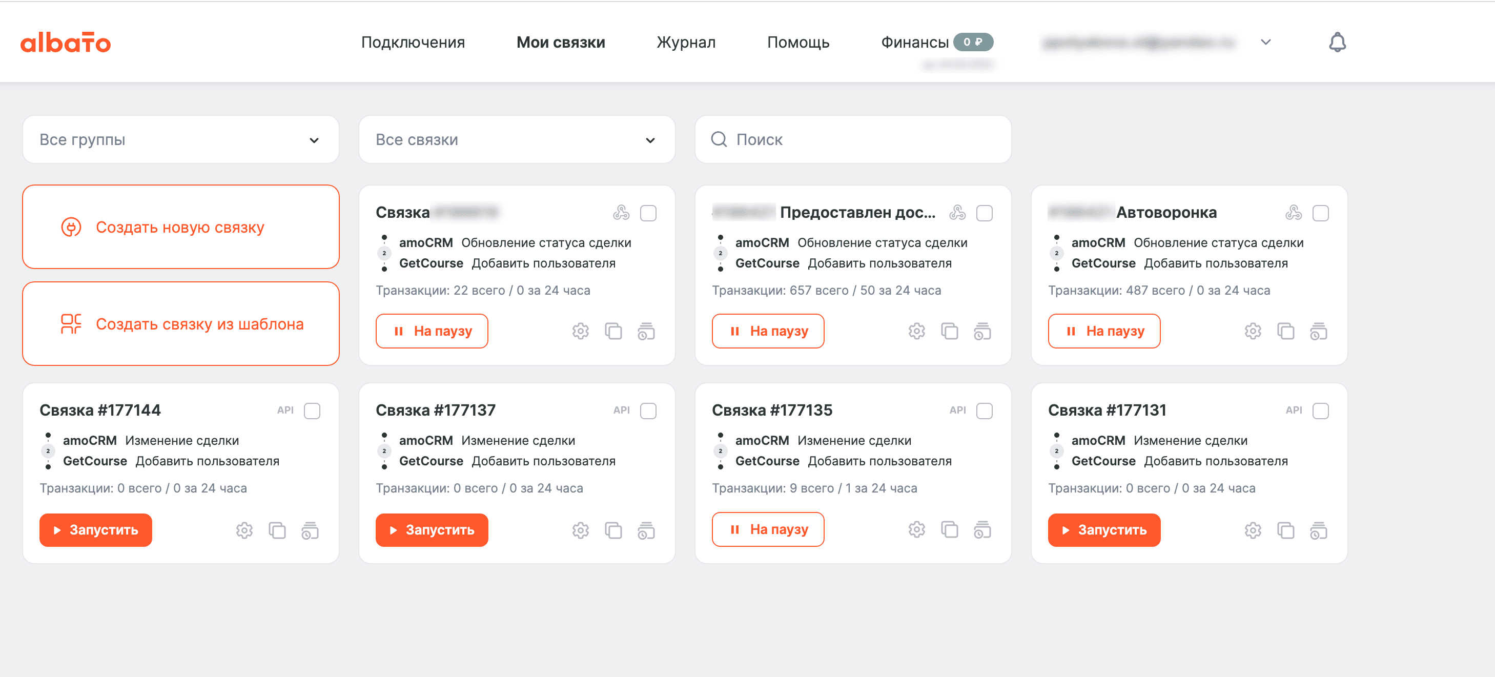Open the Автоворонка card title
This screenshot has width=1495, height=677.
[x=1166, y=212]
